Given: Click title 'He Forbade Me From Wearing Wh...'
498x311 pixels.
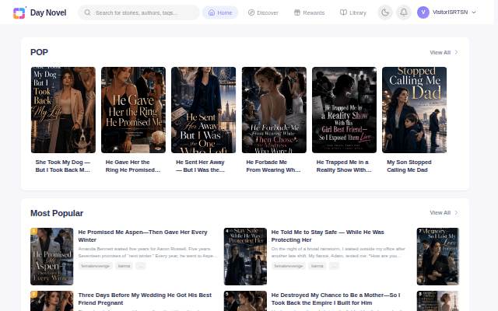Looking at the screenshot, I should [274, 166].
